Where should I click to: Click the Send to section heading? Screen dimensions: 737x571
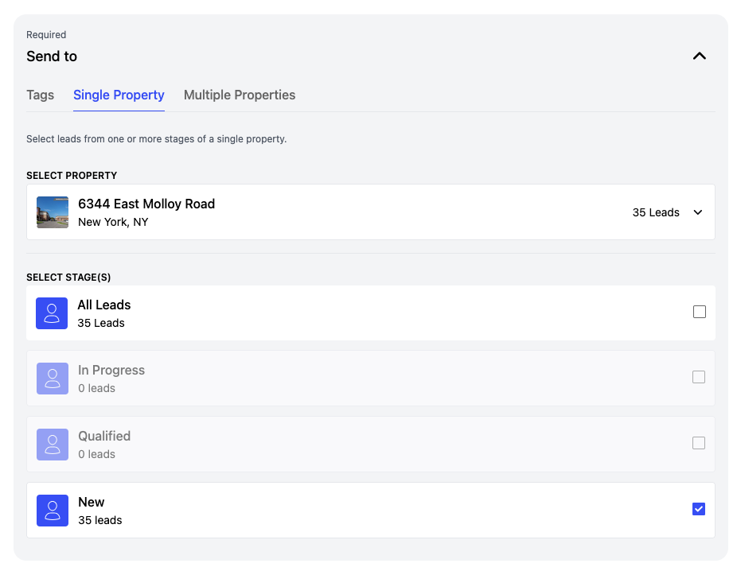52,56
